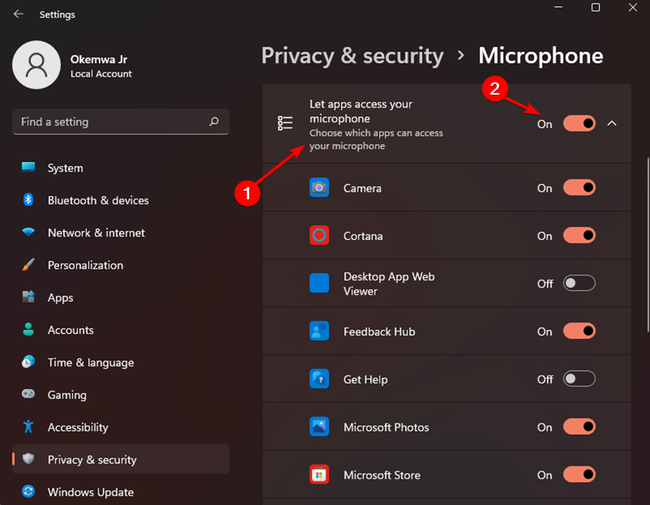Click the Microsoft Photos app icon
Image resolution: width=650 pixels, height=505 pixels.
pos(319,427)
